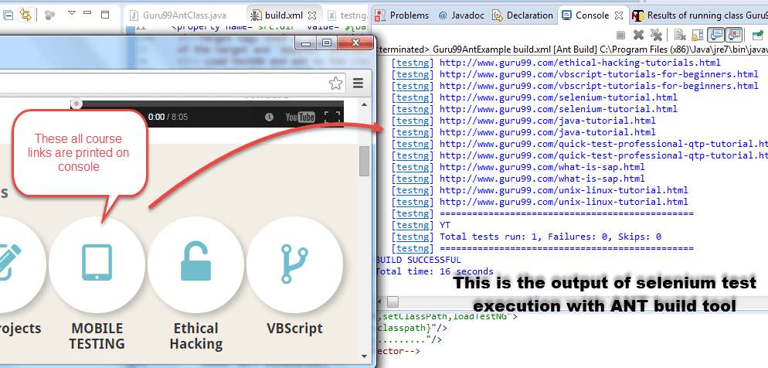Click the Watch Later clock icon

coord(269,117)
